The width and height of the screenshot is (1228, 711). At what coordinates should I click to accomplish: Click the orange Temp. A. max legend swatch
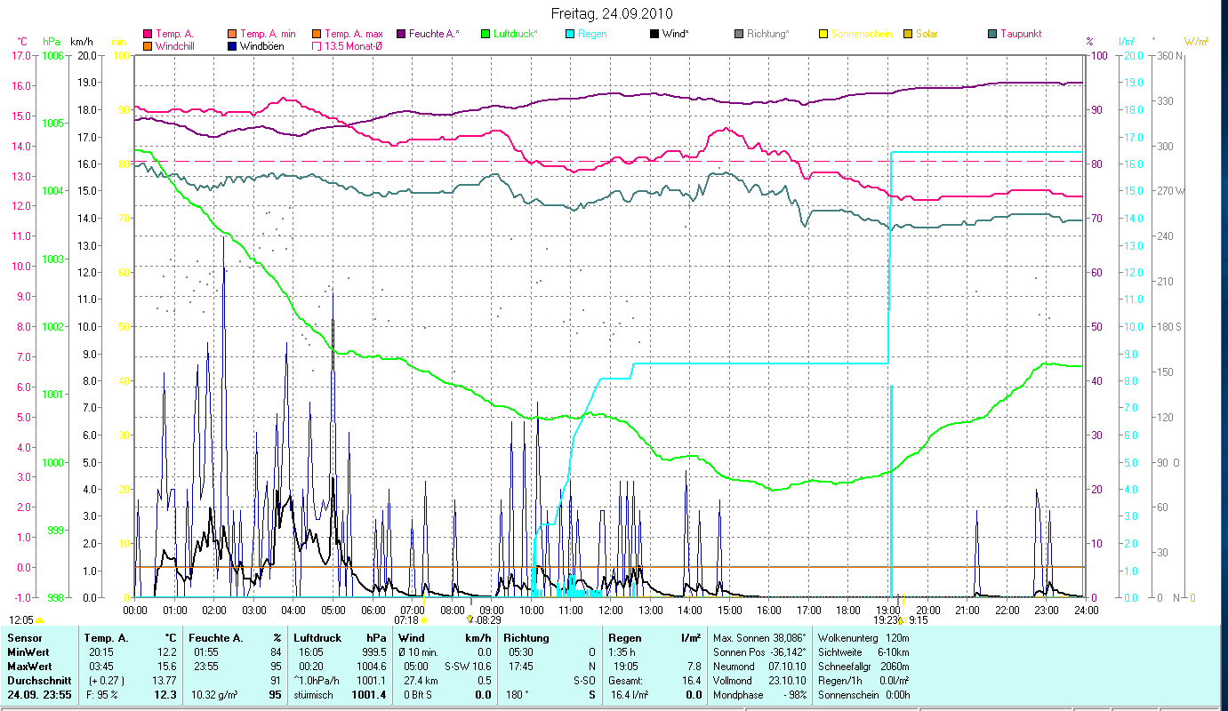tap(317, 34)
